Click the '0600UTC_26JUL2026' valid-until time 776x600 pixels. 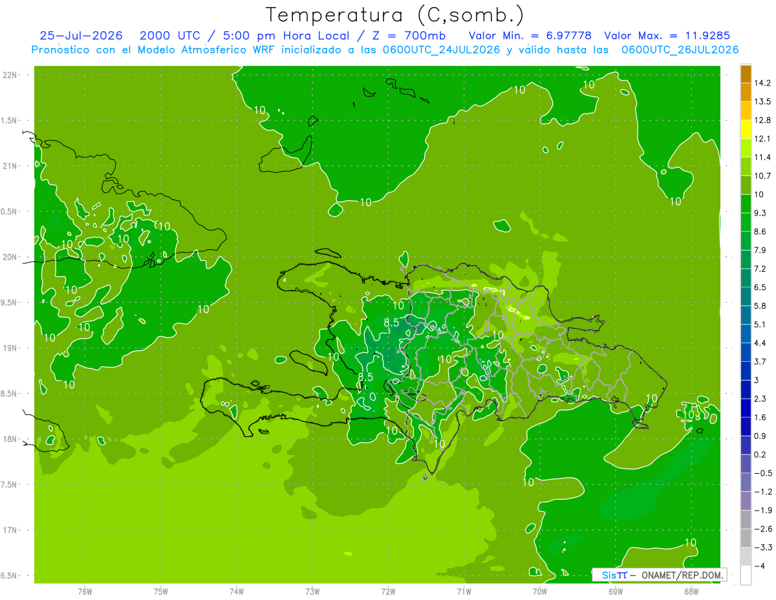(679, 50)
